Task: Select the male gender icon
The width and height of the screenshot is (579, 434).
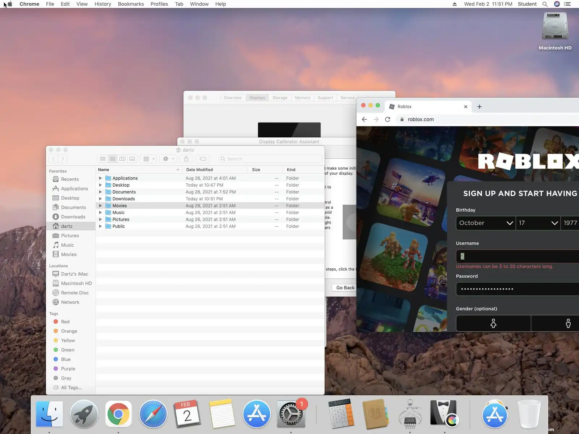Action: coord(568,323)
